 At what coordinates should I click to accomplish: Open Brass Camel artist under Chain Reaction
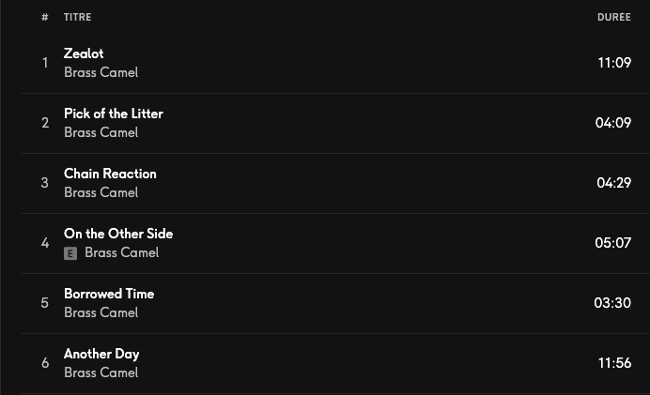101,192
